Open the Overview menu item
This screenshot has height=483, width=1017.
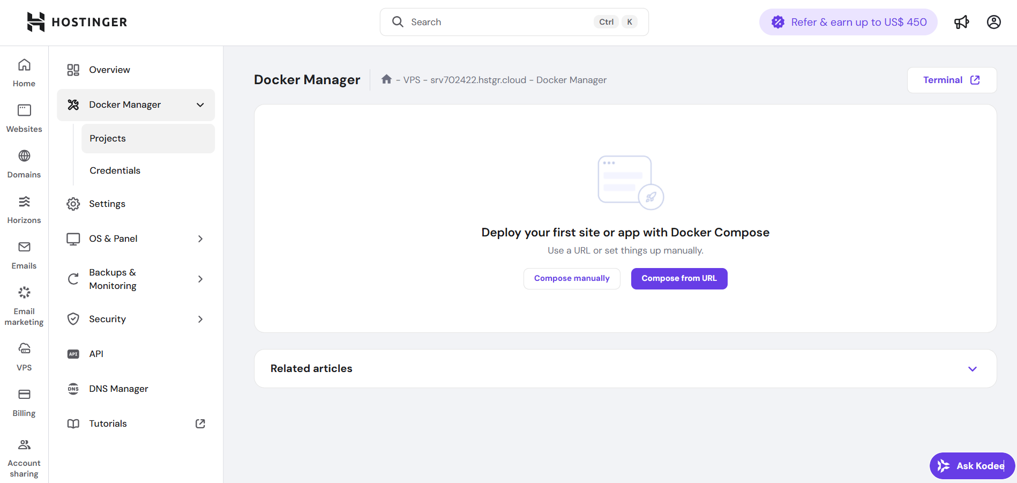tap(109, 69)
